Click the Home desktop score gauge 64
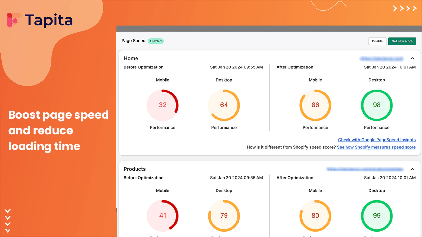422x237 pixels. point(224,105)
